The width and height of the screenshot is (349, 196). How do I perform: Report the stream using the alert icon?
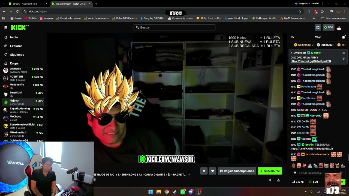pos(278,180)
